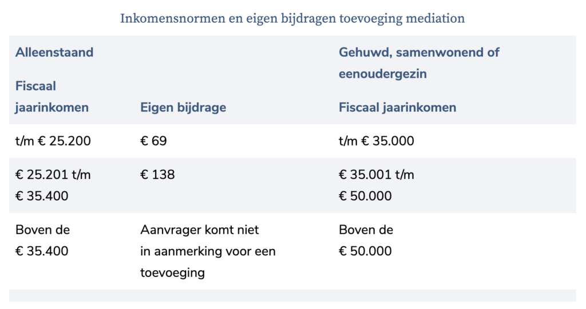Click the '€ 25.201 t/m' income range text
586x309 pixels.
click(x=53, y=175)
